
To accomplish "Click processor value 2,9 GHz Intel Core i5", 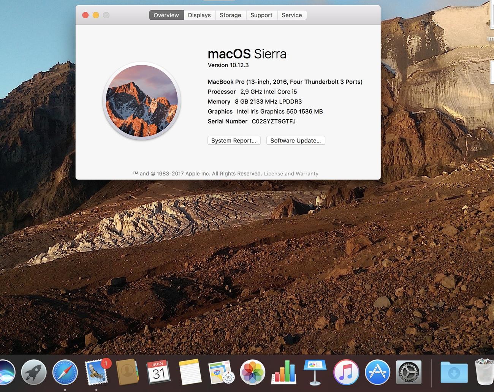I will coord(269,92).
